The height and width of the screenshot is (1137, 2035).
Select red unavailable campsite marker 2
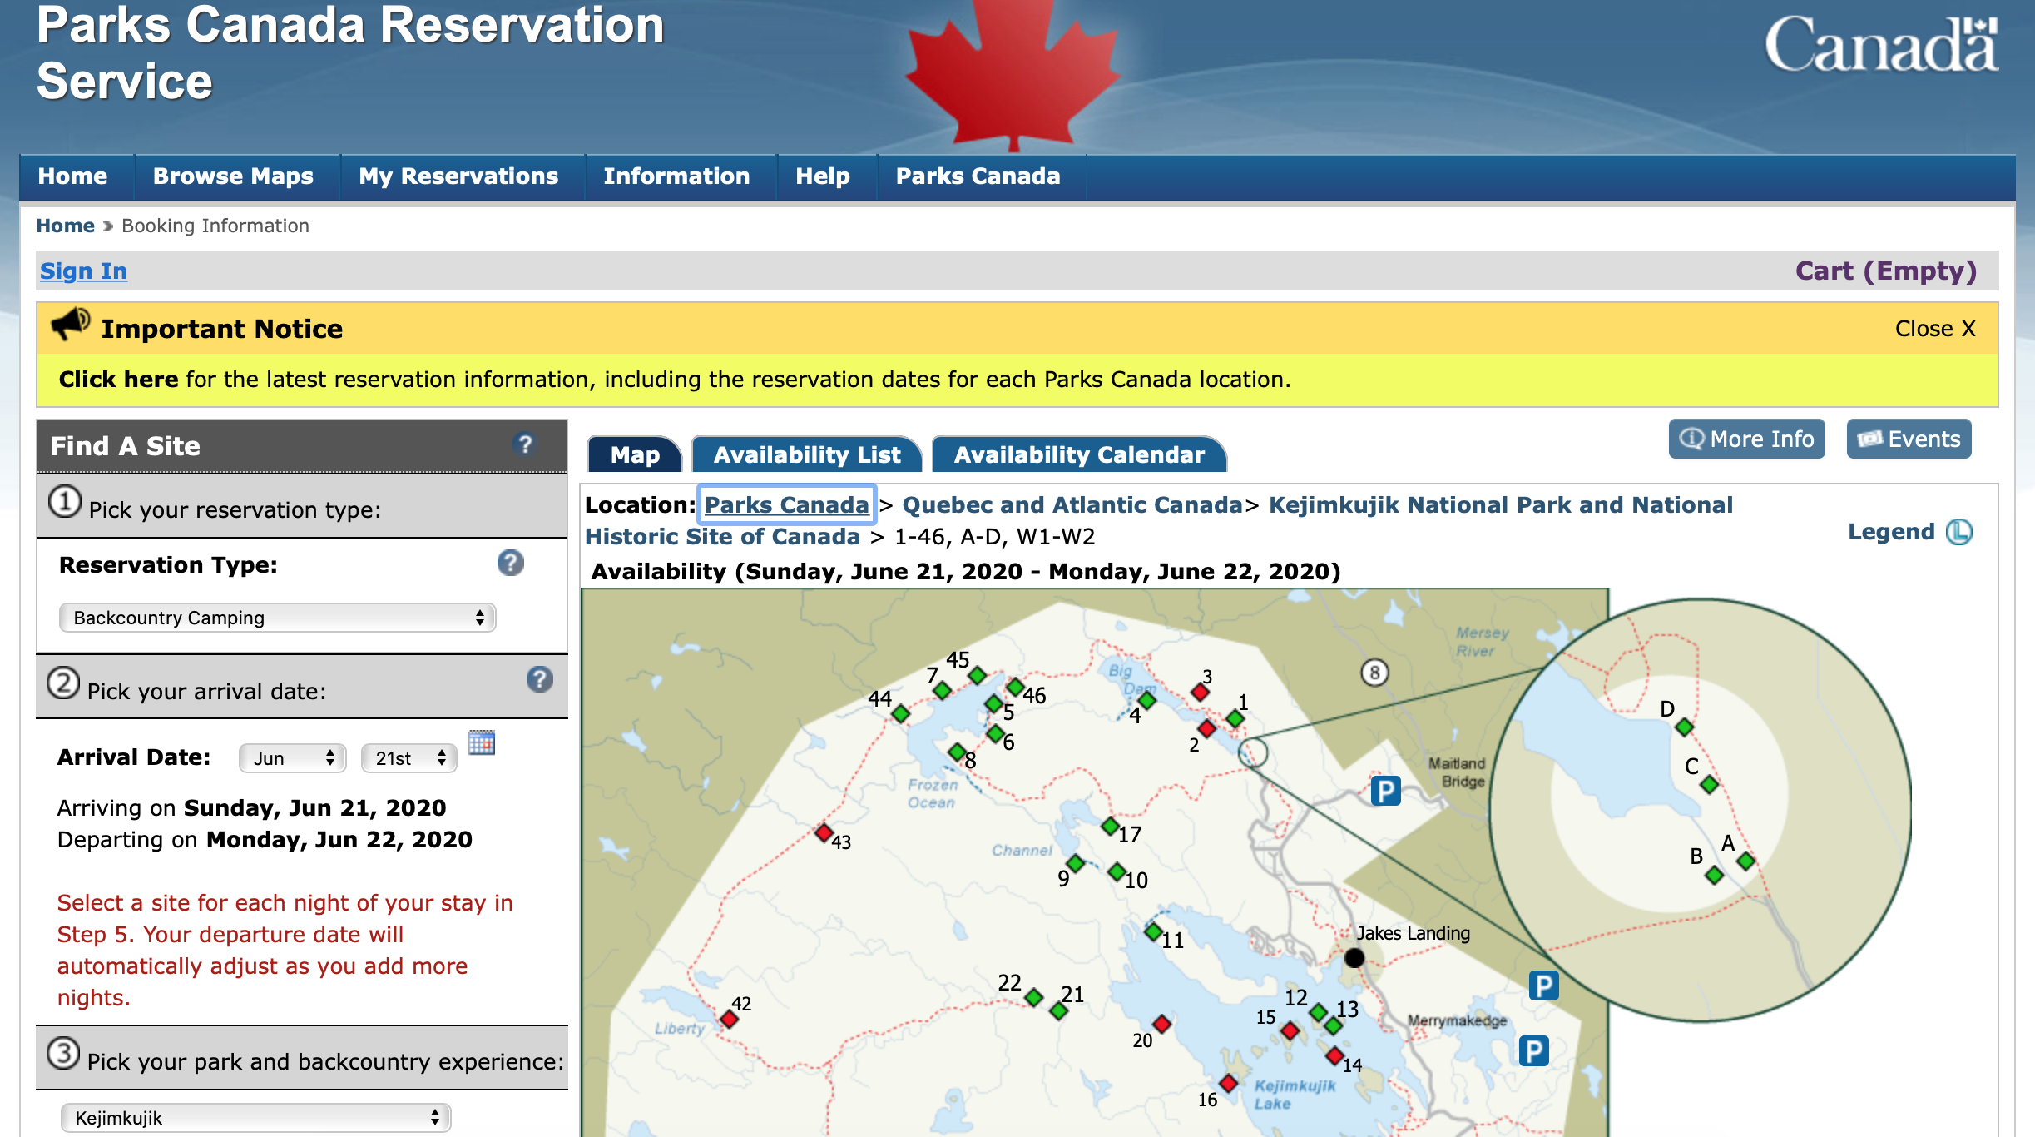coord(1206,729)
